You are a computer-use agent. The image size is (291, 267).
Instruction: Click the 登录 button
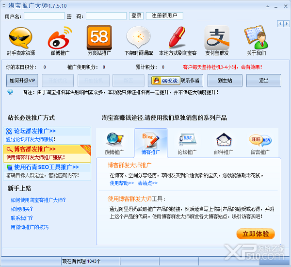click(136, 16)
